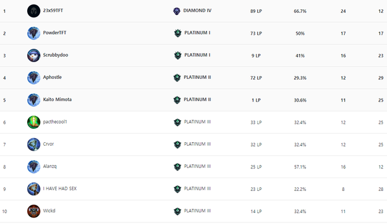The width and height of the screenshot is (387, 224).
Task: Click the PowderTFT player name
Action: (55, 33)
